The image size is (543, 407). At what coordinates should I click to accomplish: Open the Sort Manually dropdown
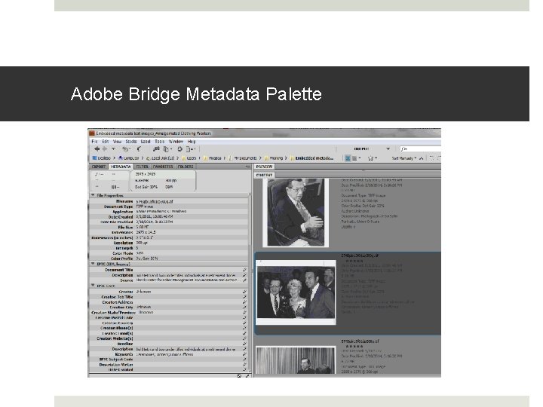(x=403, y=158)
